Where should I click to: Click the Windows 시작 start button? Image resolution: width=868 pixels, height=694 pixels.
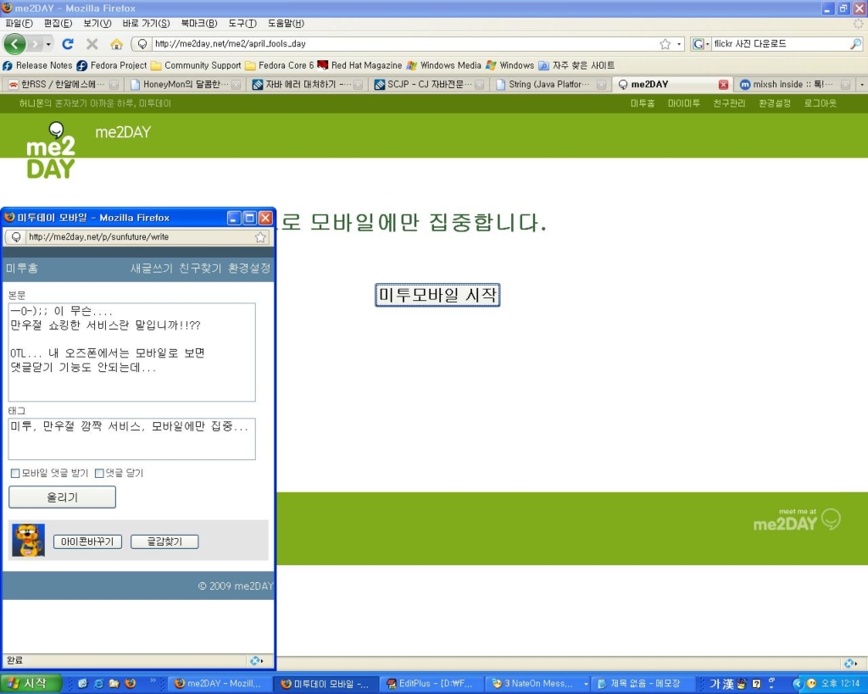30,684
